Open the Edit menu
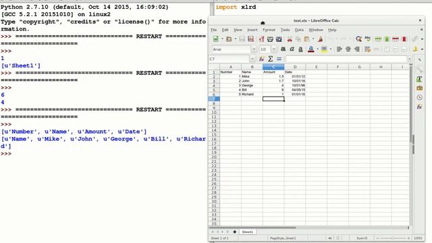 coord(225,30)
